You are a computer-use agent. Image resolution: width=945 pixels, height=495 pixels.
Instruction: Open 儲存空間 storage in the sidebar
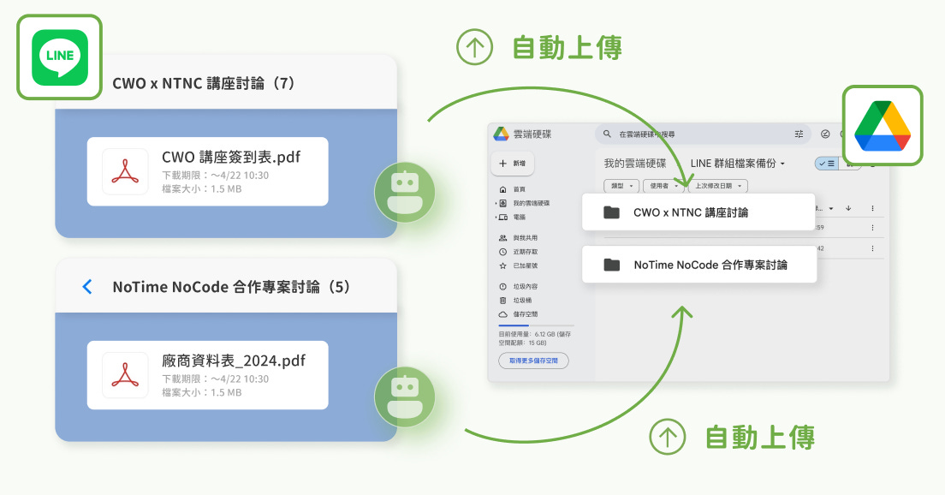(519, 314)
